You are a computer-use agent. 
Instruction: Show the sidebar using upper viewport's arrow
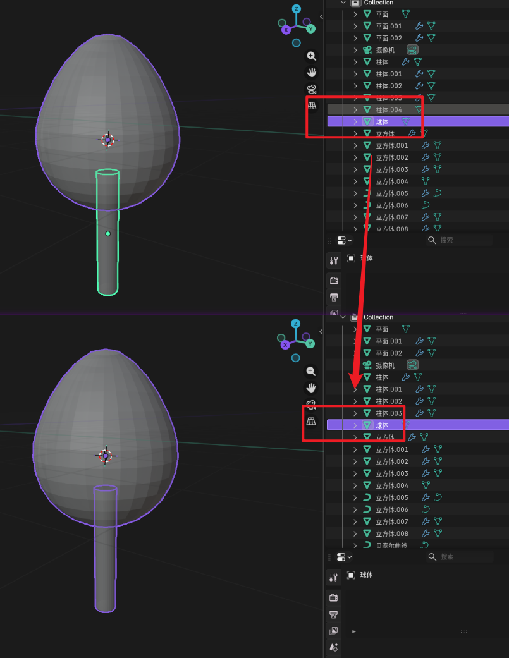pyautogui.click(x=321, y=17)
